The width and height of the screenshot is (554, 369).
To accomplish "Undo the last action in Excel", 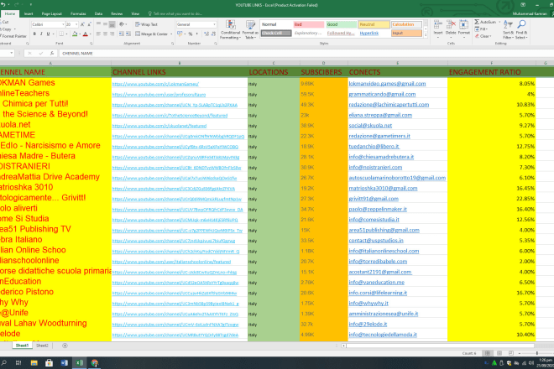I will (3, 5).
